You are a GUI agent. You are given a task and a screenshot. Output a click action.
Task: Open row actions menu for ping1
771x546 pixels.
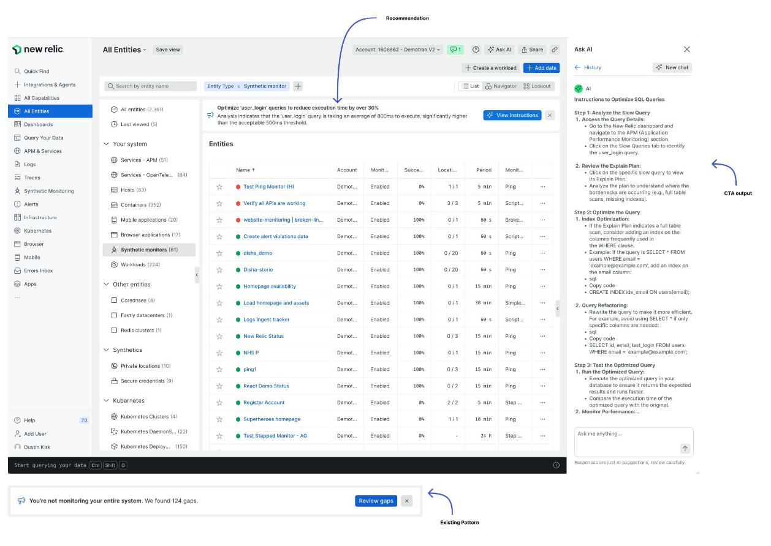pos(542,370)
